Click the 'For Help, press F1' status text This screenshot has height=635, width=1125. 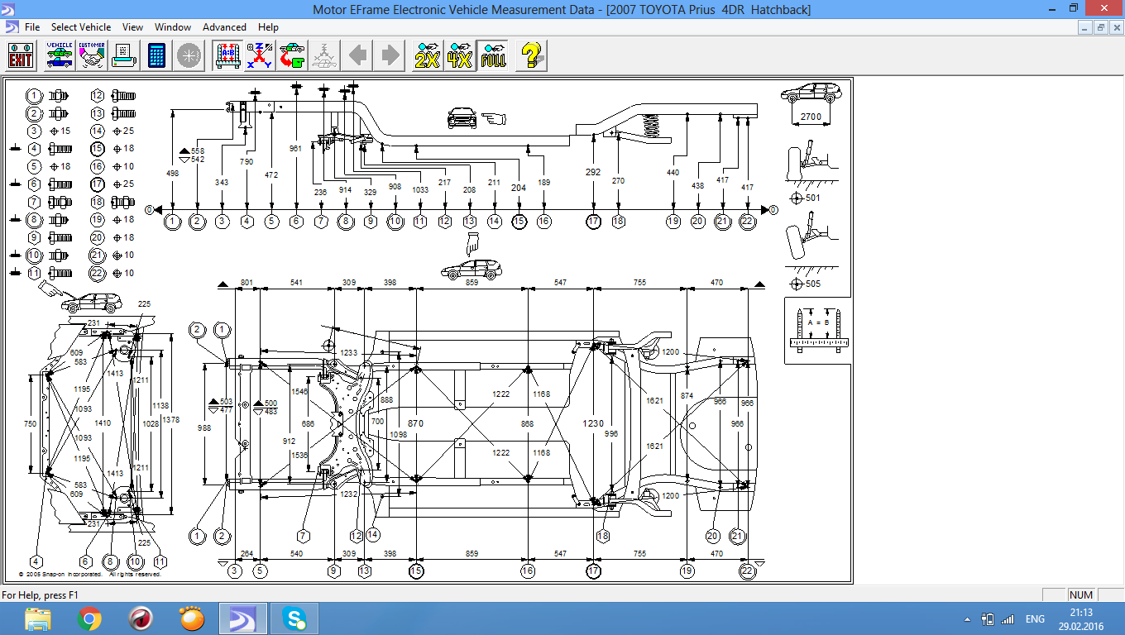[x=41, y=595]
